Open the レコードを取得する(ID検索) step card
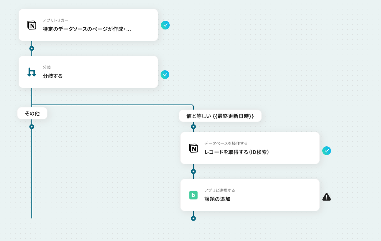The width and height of the screenshot is (381, 241). [250, 148]
